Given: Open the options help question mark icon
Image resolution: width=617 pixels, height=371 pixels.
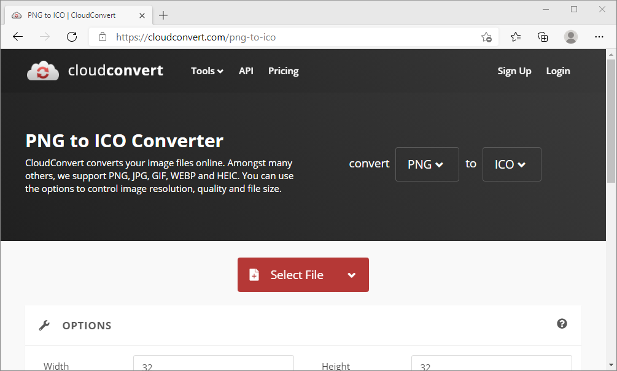Looking at the screenshot, I should coord(562,323).
